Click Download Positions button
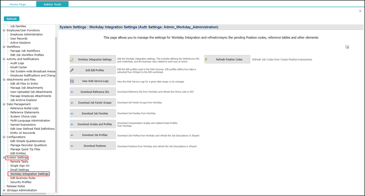Viewport: 365px width, 196px height. click(x=93, y=146)
